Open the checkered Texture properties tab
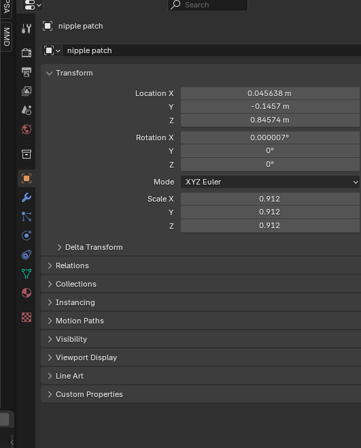 pyautogui.click(x=27, y=317)
